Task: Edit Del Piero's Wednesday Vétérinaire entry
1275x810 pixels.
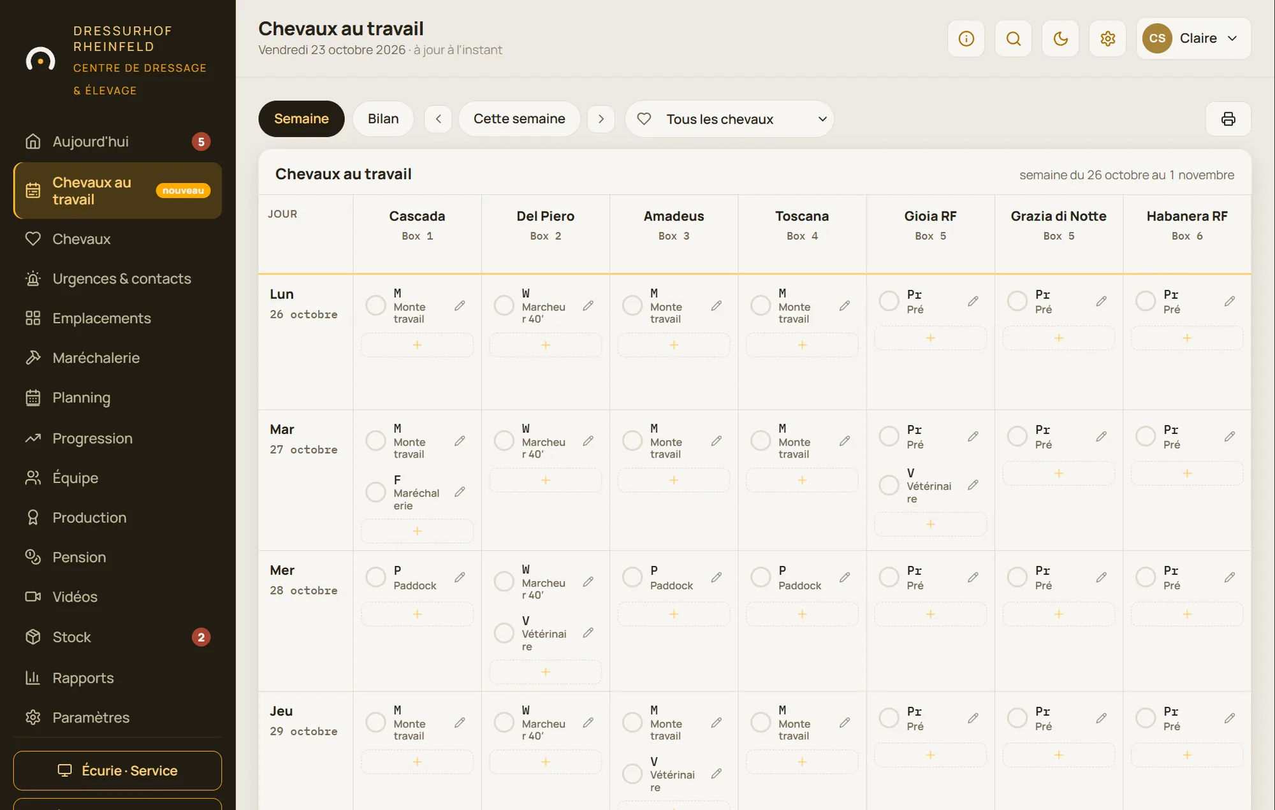Action: [x=588, y=633]
